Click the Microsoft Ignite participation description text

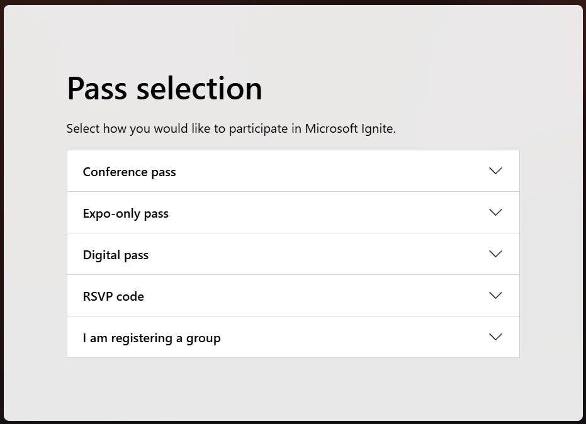pyautogui.click(x=231, y=129)
